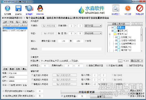The image size is (146, 100).
Task: Click description start length field showing 100
Action: [x=63, y=41]
